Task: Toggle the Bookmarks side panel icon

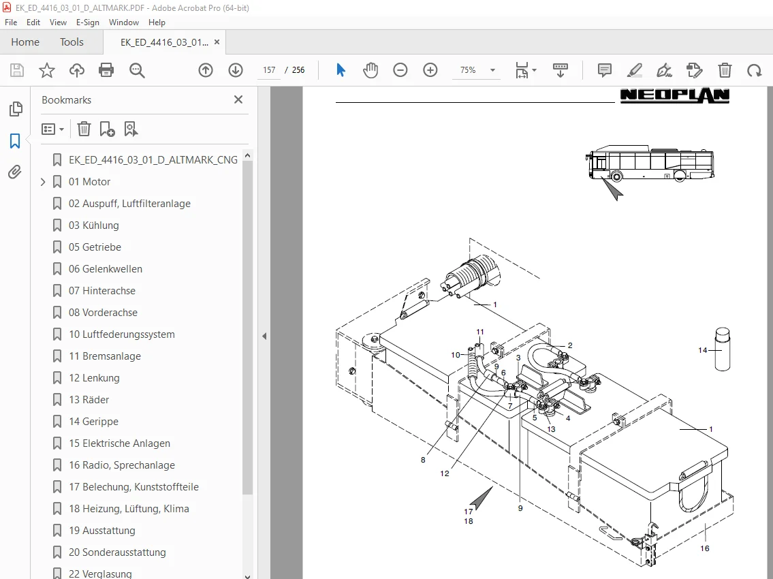Action: point(15,140)
